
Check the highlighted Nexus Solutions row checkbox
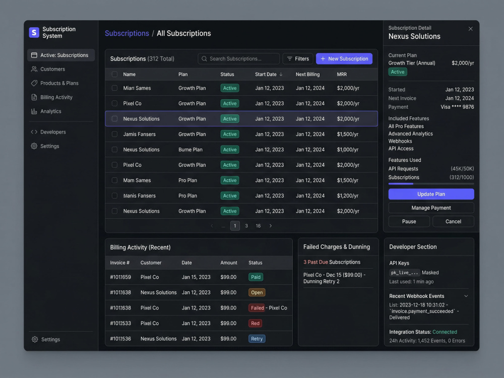click(114, 118)
